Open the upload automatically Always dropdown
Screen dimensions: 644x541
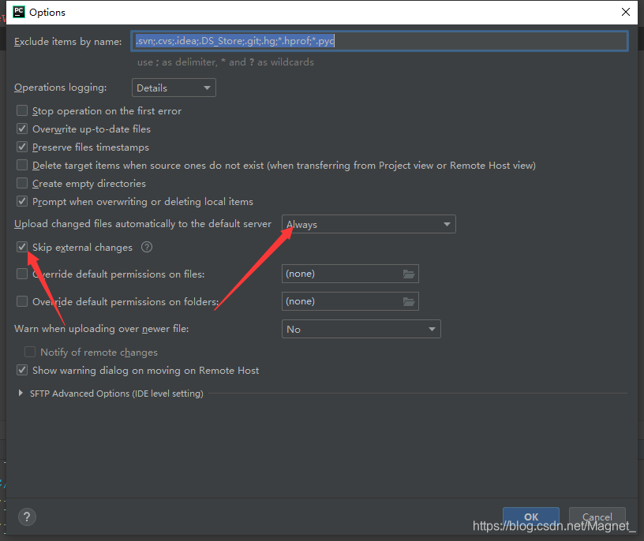(369, 224)
